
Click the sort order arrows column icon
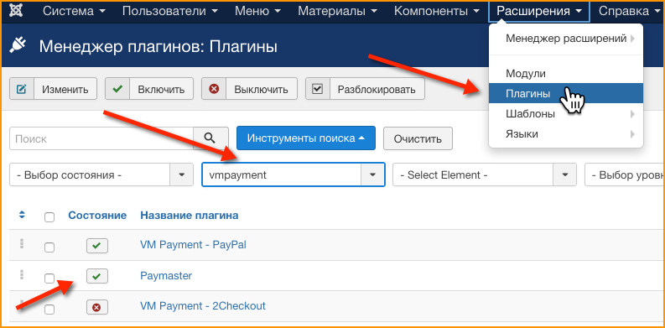22,216
